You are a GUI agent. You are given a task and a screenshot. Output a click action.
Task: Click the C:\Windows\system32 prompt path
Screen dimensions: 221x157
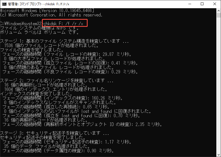click(21, 24)
